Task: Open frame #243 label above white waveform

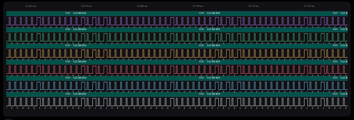Action: [340, 94]
